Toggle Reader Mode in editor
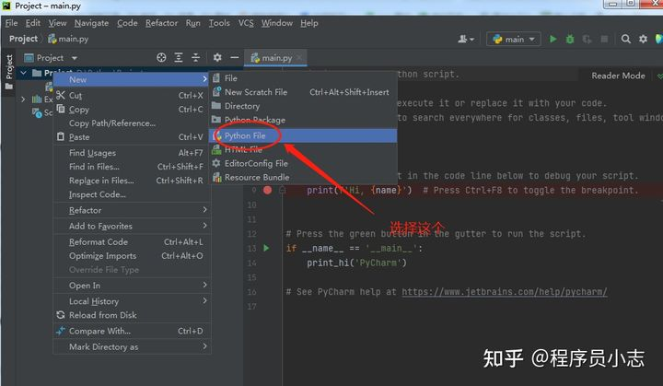The height and width of the screenshot is (386, 663). [x=618, y=76]
